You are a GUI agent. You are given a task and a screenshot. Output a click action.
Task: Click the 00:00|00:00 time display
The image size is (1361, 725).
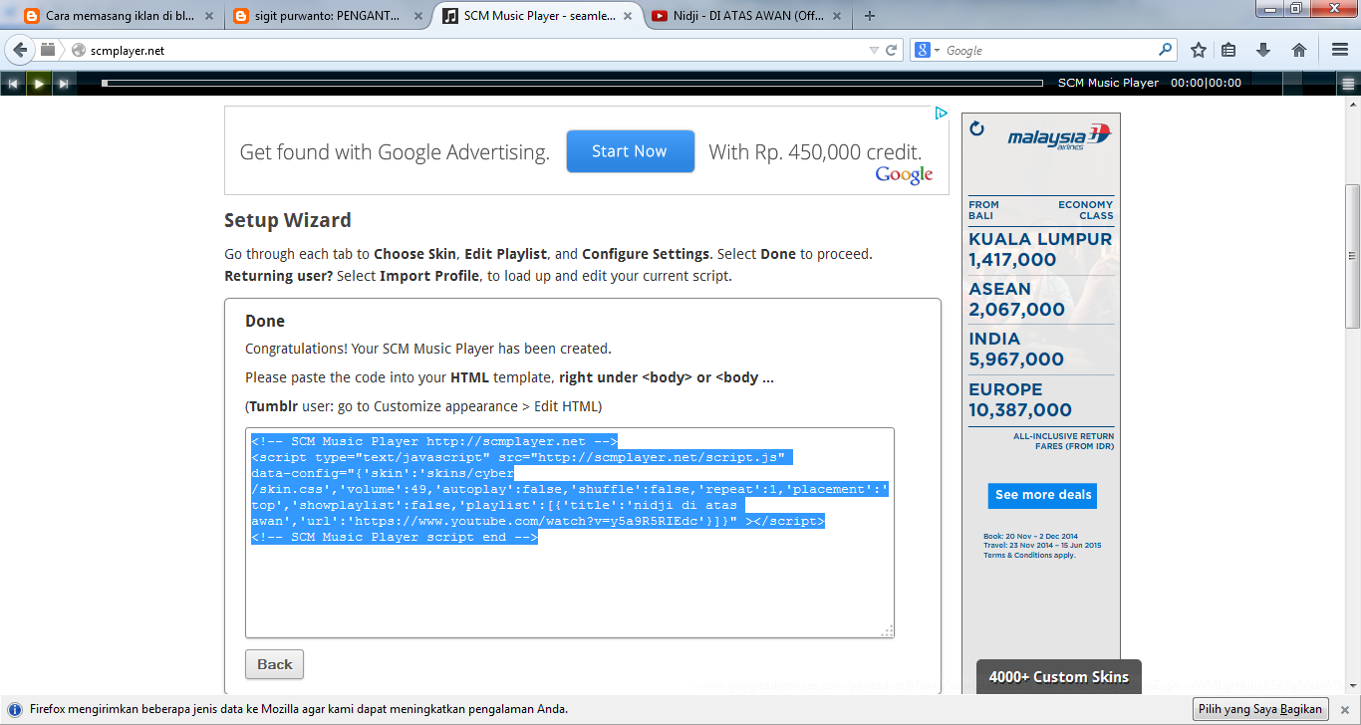(x=1206, y=84)
